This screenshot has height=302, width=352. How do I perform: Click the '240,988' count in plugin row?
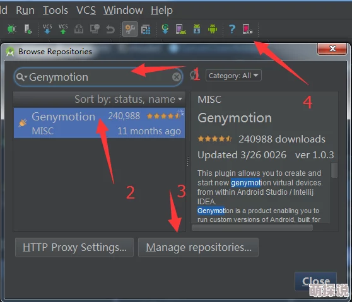point(124,116)
